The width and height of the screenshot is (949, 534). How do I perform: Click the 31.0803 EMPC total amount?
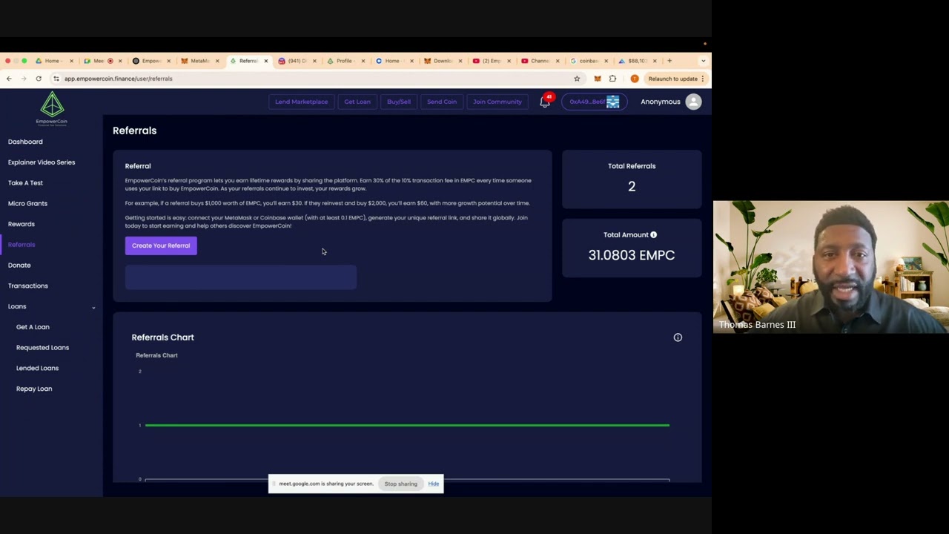(632, 255)
